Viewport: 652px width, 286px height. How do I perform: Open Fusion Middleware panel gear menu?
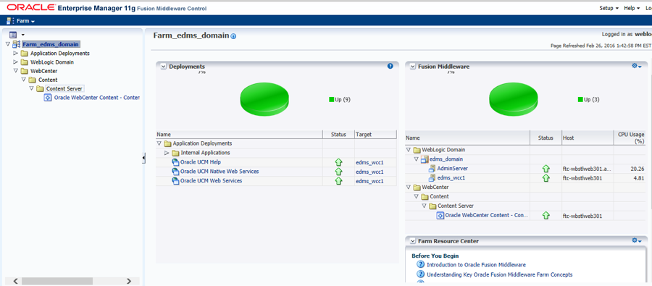[x=637, y=66]
